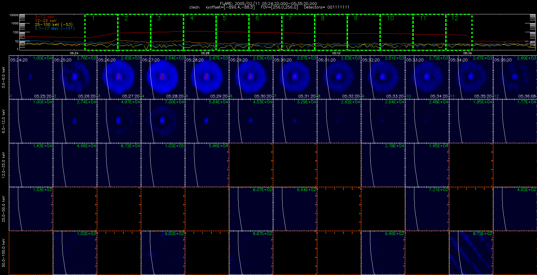This screenshot has height=275, width=537.
Task: Click the "25.0-50.0 keV" row label
Action: (x=4, y=209)
